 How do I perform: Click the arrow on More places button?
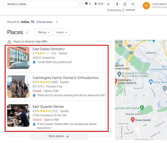click(x=67, y=137)
